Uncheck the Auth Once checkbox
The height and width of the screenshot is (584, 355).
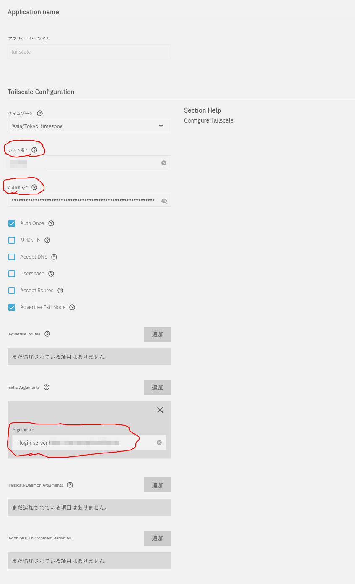[x=12, y=223]
